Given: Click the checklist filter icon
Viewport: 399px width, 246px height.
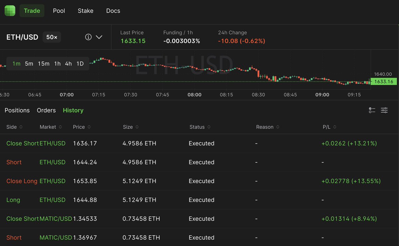Looking at the screenshot, I should 372,110.
